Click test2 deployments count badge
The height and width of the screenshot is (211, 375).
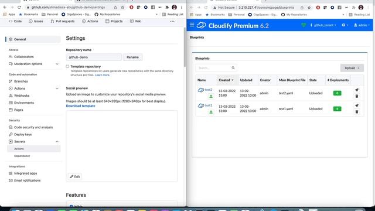(337, 93)
